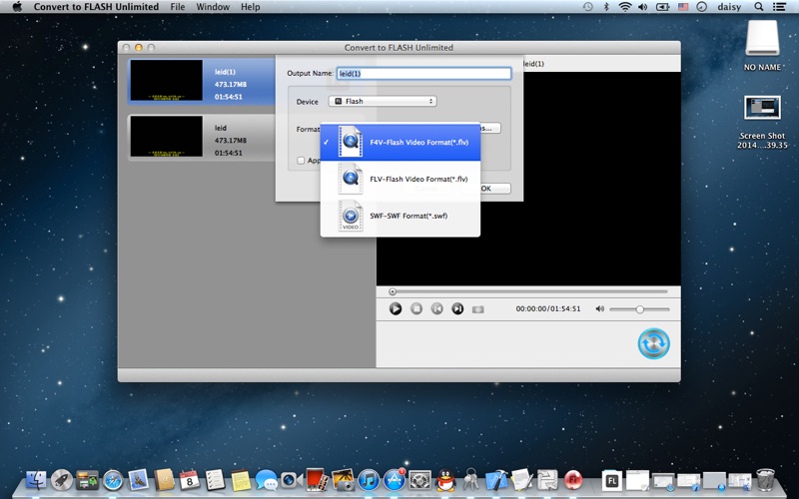Viewport: 799px width, 499px height.
Task: Click the clock icon in the menu bar
Action: tap(702, 7)
